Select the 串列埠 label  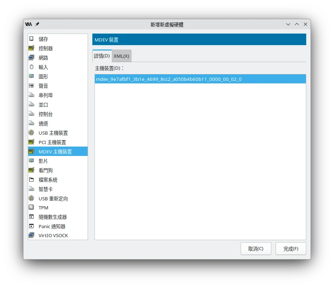pyautogui.click(x=45, y=95)
